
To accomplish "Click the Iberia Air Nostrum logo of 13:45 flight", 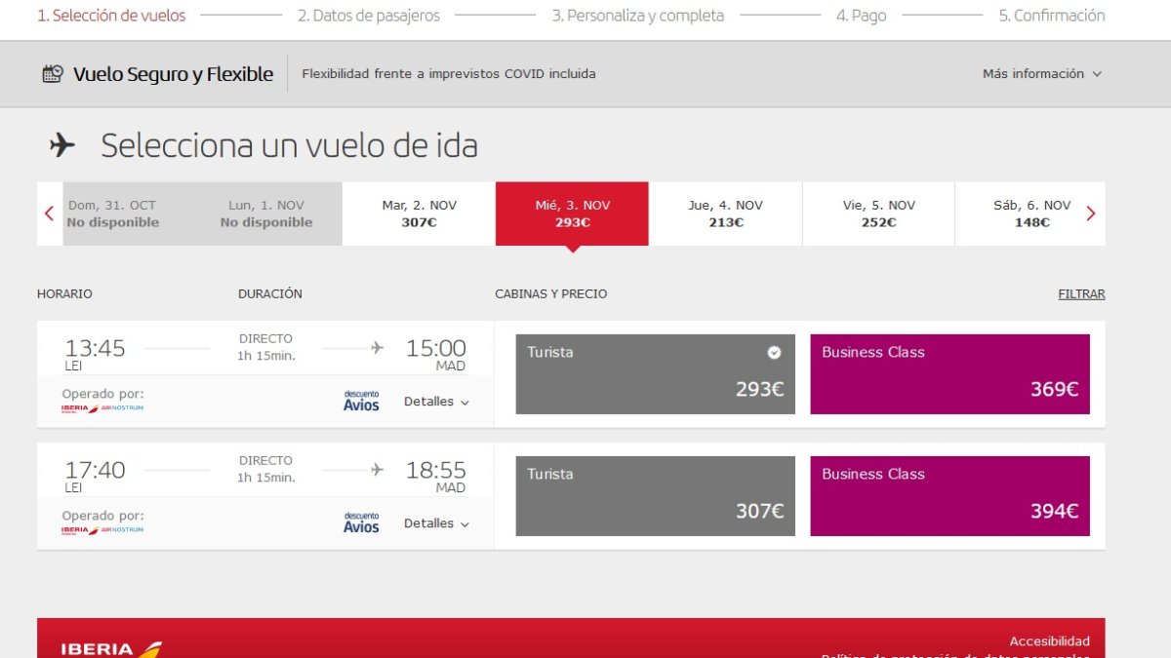I will click(x=102, y=408).
